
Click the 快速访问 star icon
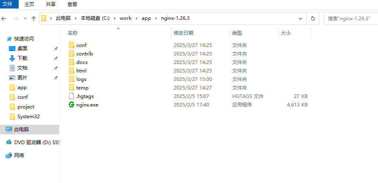(x=9, y=39)
